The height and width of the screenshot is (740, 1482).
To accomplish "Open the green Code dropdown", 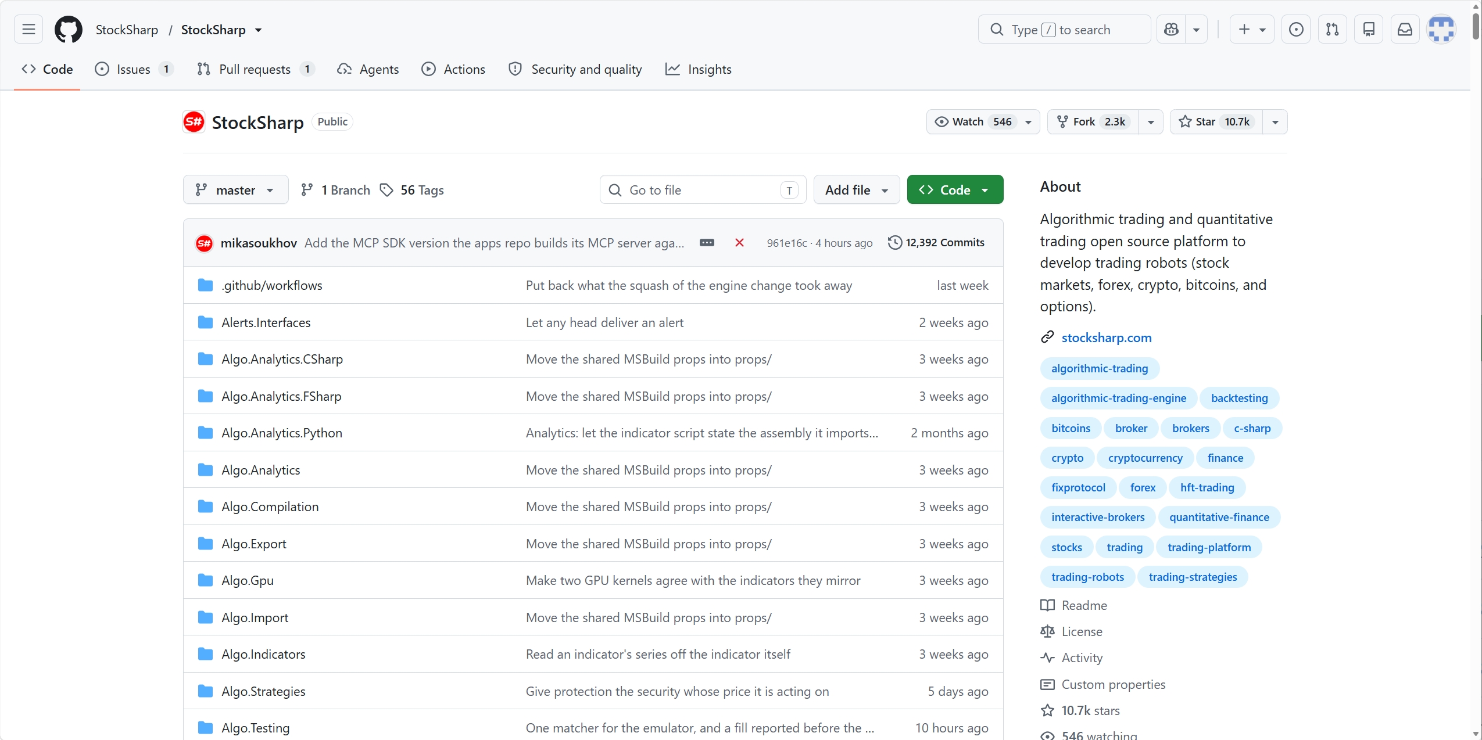I will (x=955, y=189).
